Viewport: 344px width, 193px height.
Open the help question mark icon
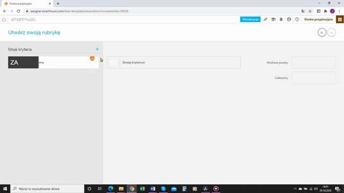297,19
